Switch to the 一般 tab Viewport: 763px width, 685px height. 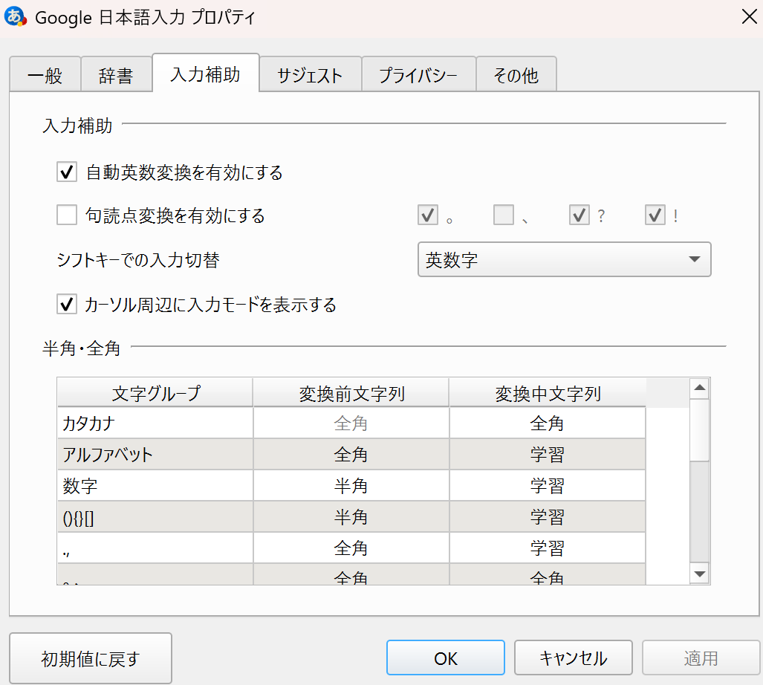(45, 75)
